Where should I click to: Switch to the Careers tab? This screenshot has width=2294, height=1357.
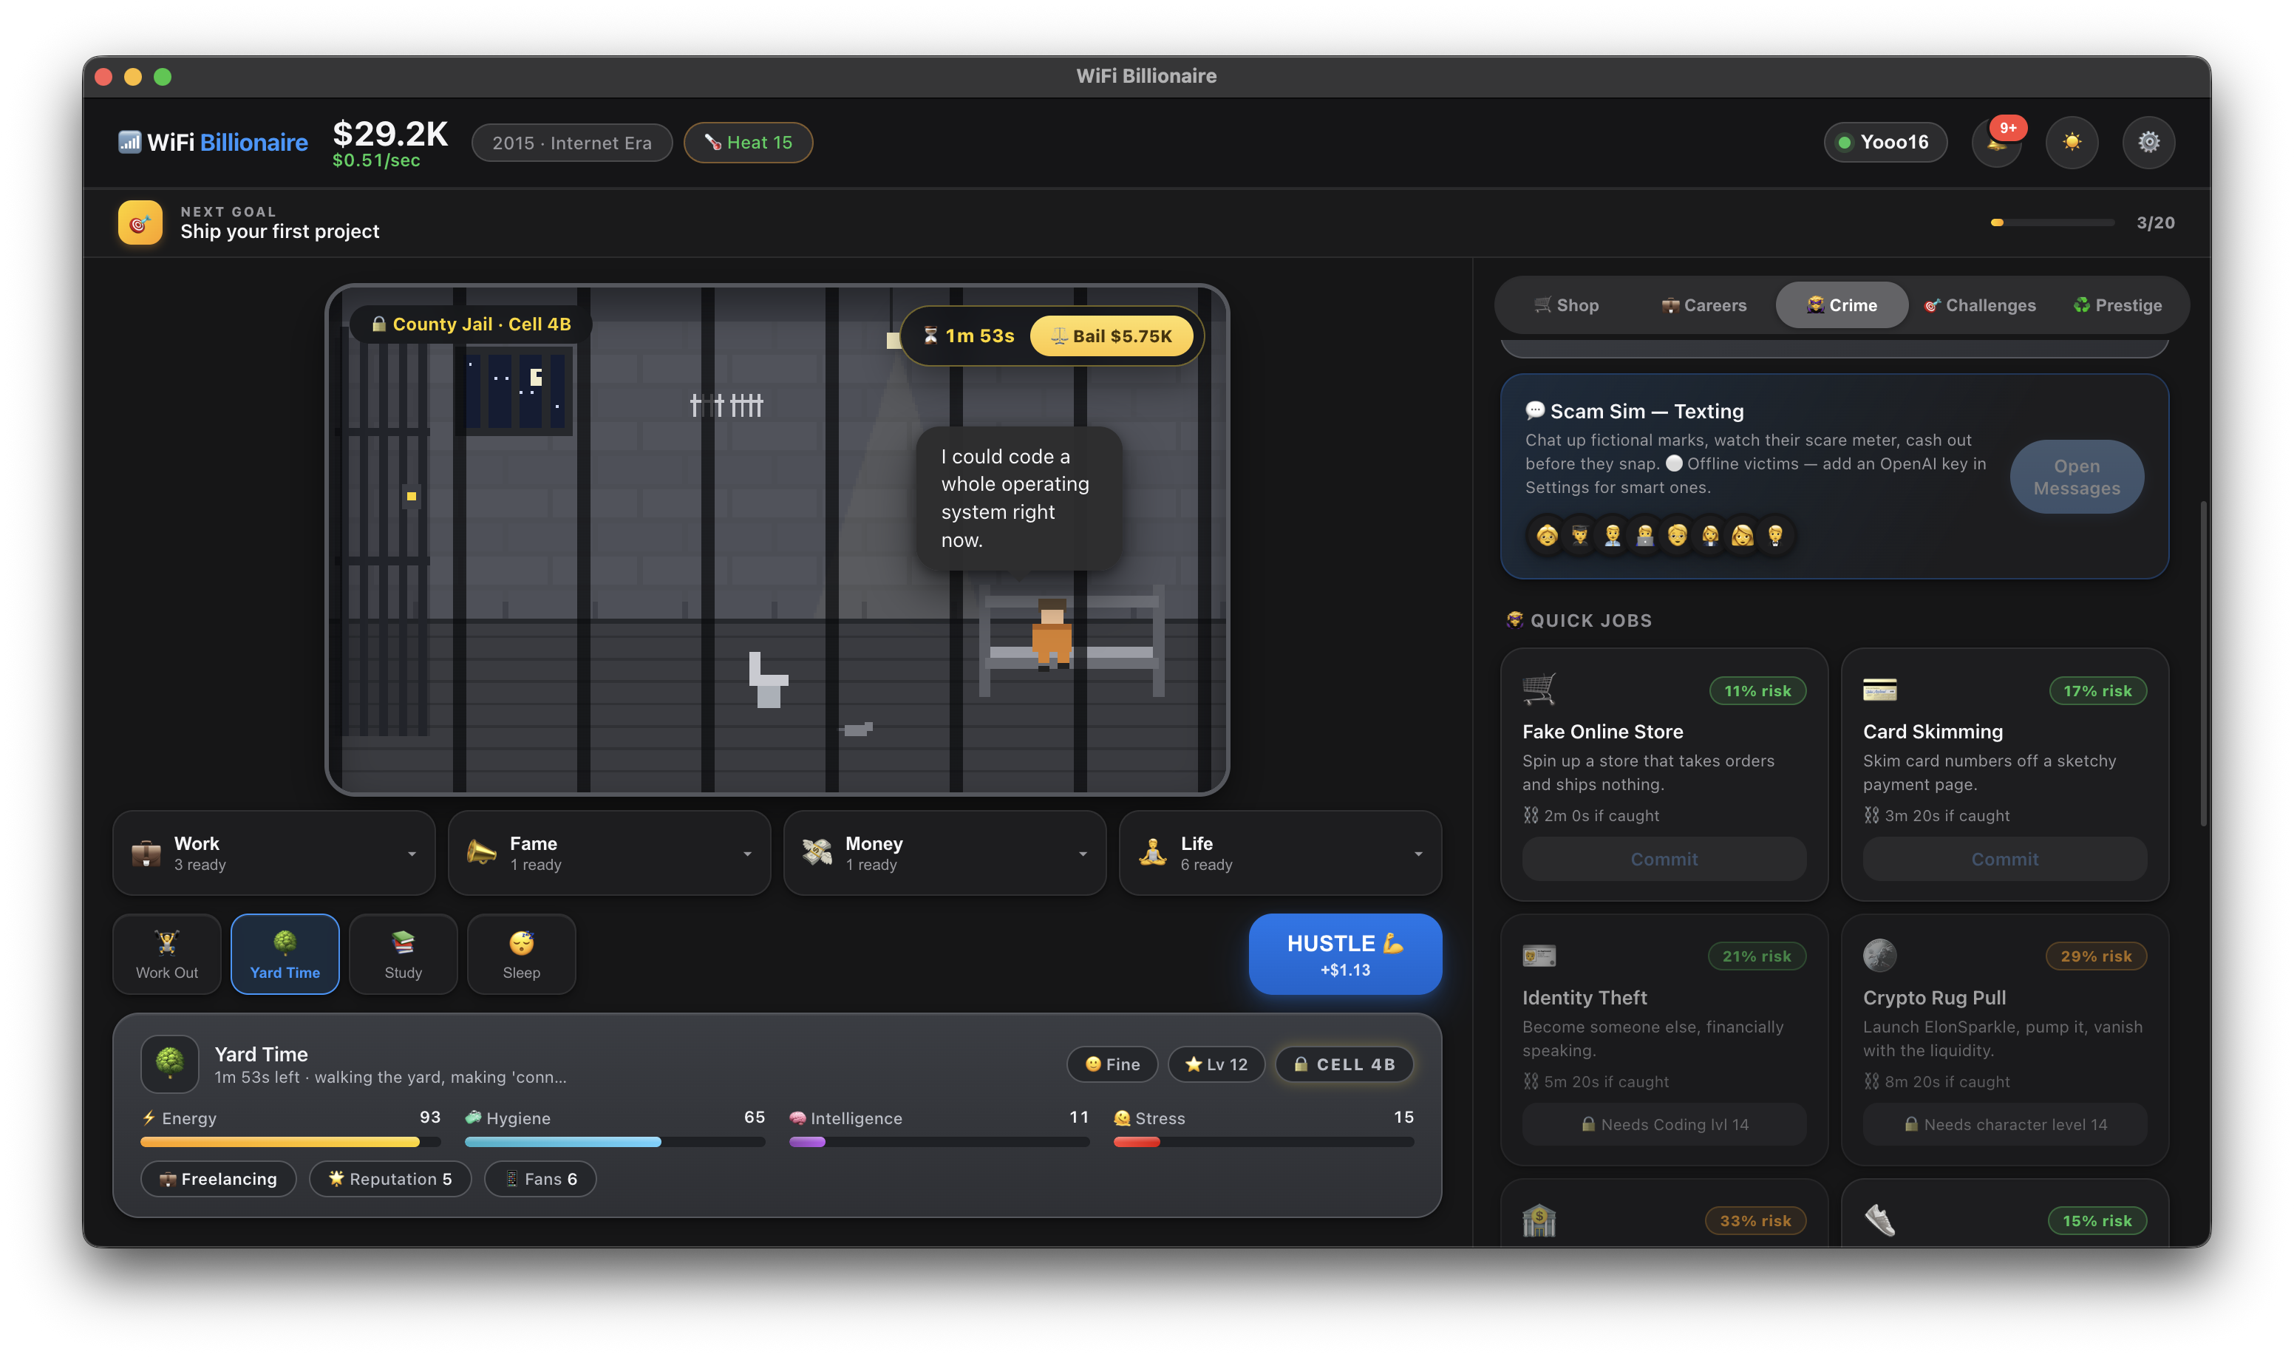pyautogui.click(x=1704, y=305)
